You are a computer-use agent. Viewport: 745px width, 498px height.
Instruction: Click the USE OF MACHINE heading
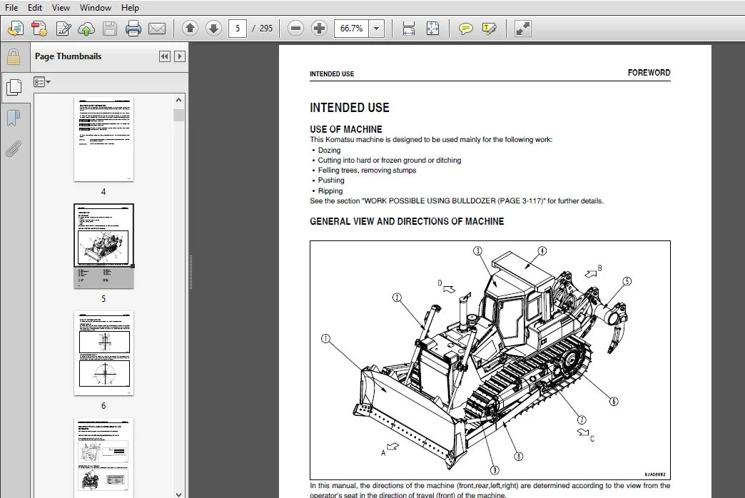(346, 129)
